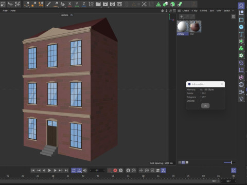Toggle loop playback mode
Image resolution: width=247 pixels, height=185 pixels.
tap(74, 170)
